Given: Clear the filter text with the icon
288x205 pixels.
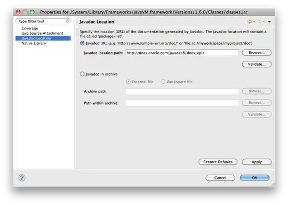Looking at the screenshot, I should pos(68,21).
